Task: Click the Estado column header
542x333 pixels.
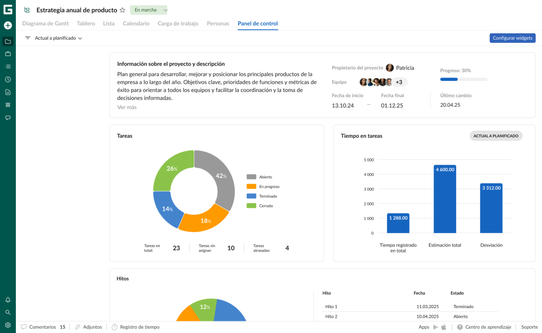Action: pos(457,293)
